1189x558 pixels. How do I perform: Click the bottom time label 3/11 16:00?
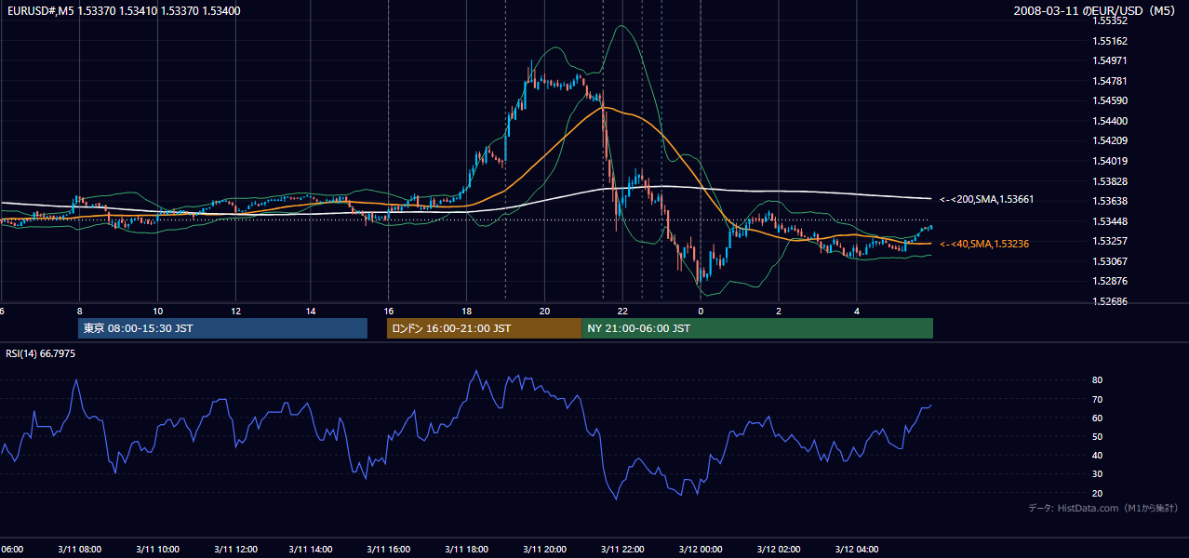pos(389,549)
